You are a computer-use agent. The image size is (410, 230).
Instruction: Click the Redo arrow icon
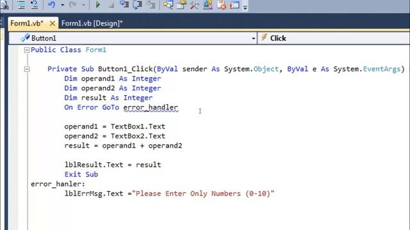72,5
